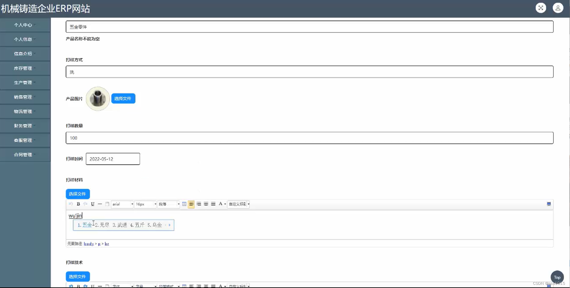This screenshot has height=288, width=570.
Task: Click the fullscreen icon at editor's right edge
Action: 549,204
